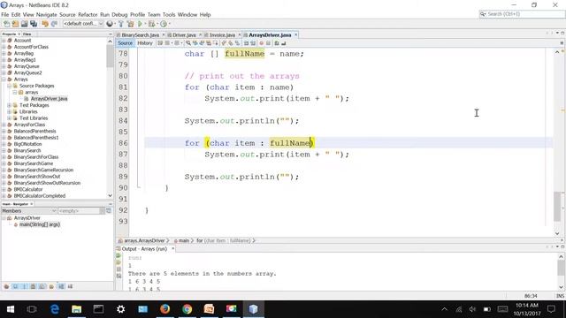This screenshot has height=318, width=566.
Task: Open the Debug menu
Action: click(119, 14)
